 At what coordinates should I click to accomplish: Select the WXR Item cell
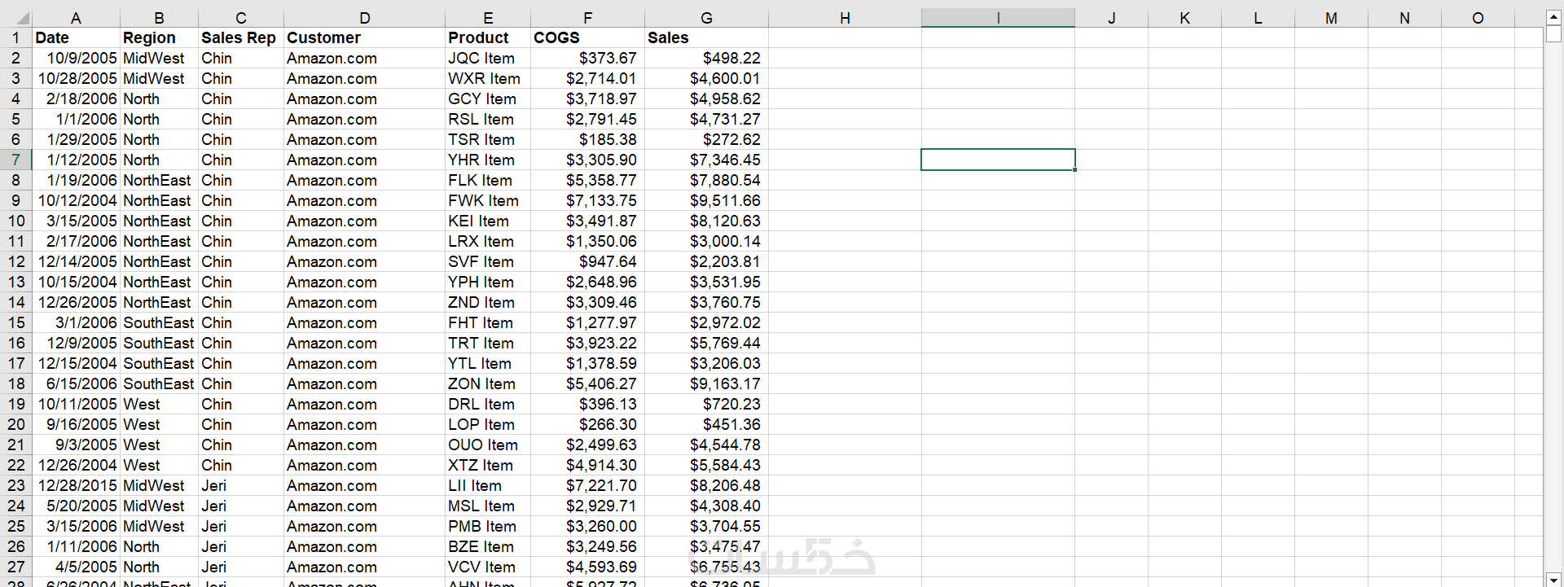488,78
